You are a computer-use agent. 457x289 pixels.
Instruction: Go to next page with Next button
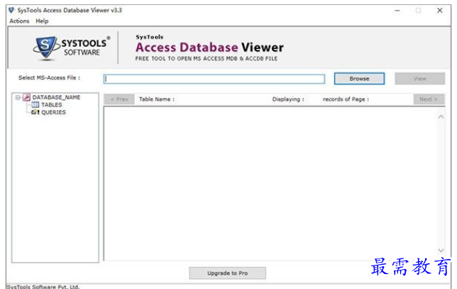[429, 99]
